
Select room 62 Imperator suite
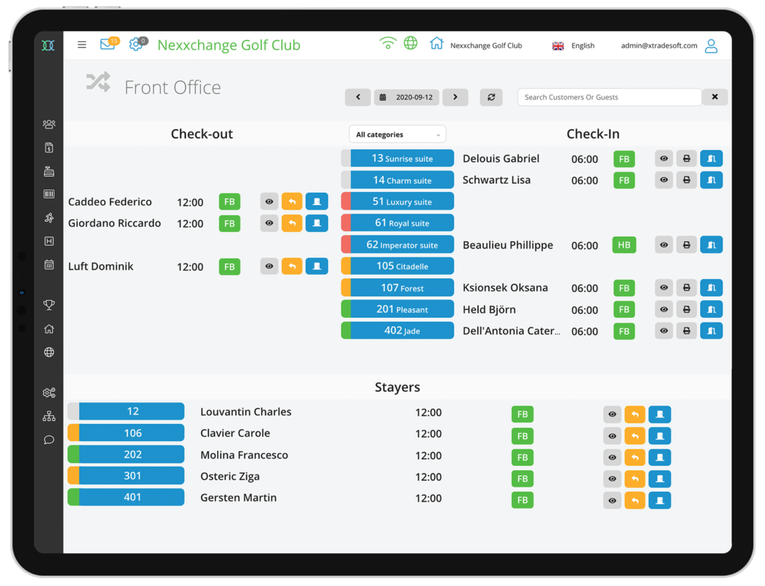point(401,245)
